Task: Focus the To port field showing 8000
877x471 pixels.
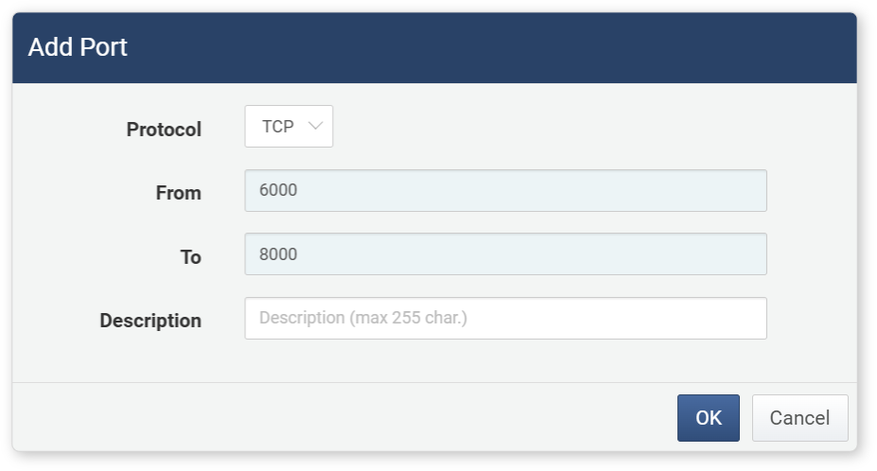Action: [x=505, y=254]
